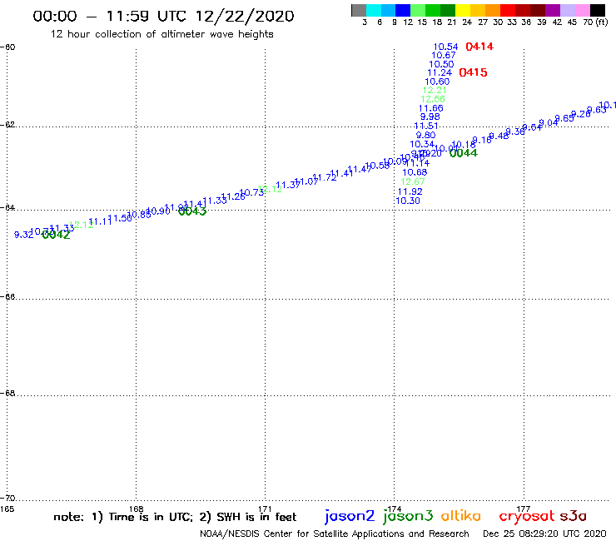616x541 pixels.
Task: Click the green wave height value '12.21'
Action: (435, 91)
